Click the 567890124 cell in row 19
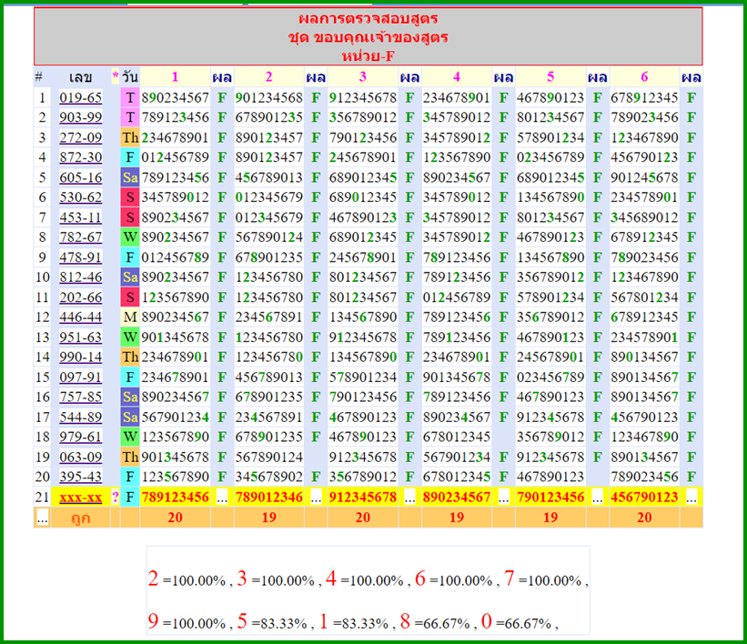747x644 pixels. click(x=268, y=458)
